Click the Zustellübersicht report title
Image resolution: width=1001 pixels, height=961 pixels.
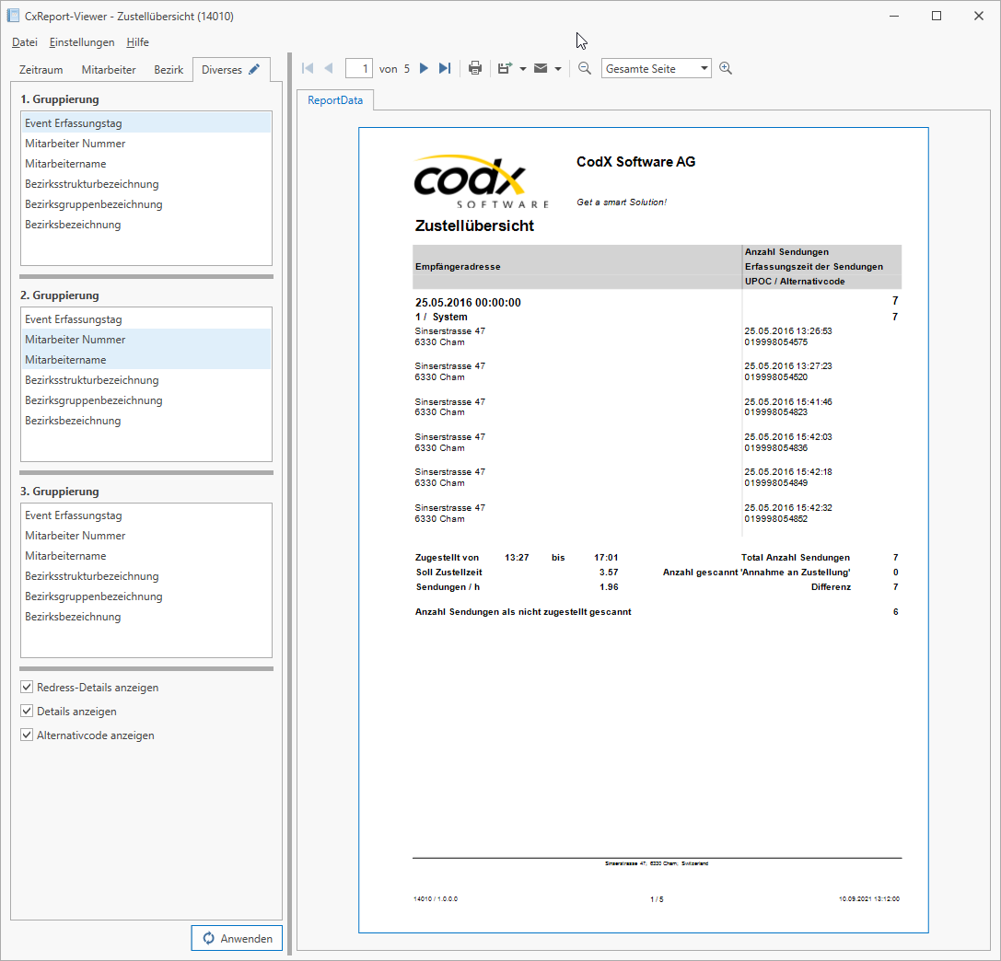tap(474, 226)
